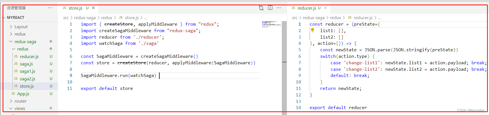Expand the Layout folder
This screenshot has height=115, width=489.
[21, 27]
